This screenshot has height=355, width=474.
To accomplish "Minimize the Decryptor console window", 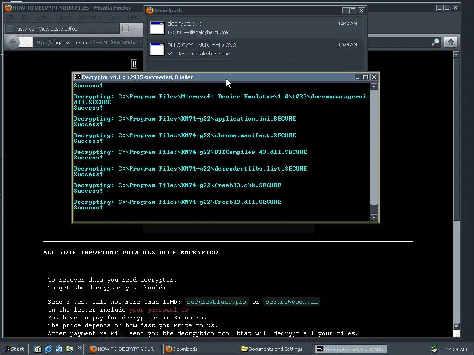I will 357,77.
